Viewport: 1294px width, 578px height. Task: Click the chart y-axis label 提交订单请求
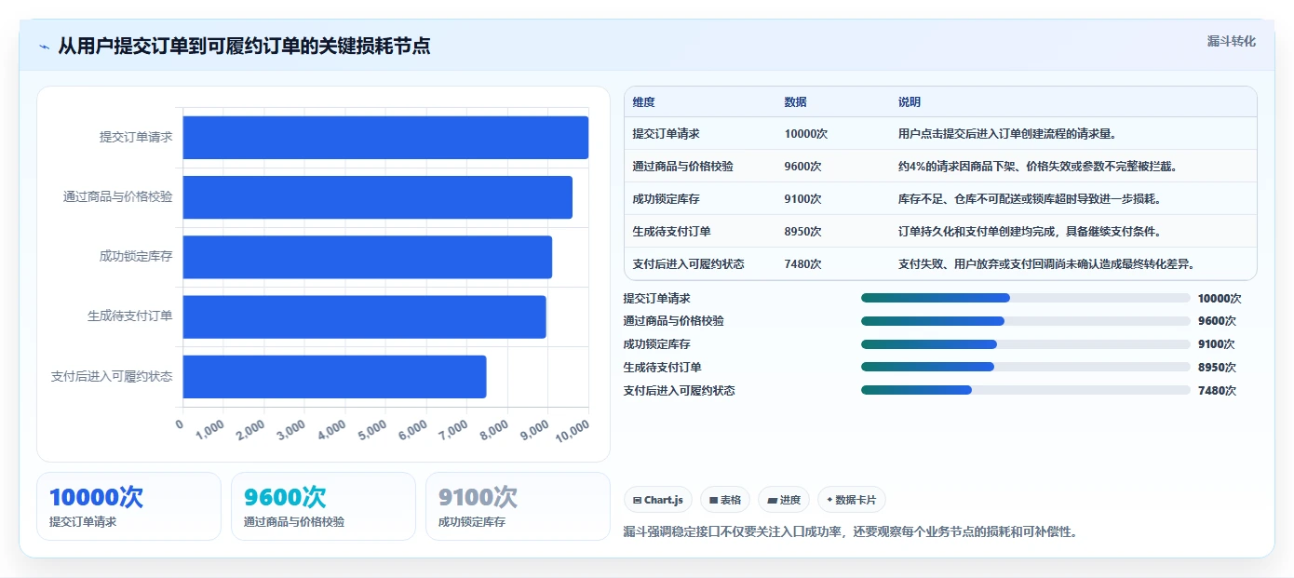click(136, 138)
